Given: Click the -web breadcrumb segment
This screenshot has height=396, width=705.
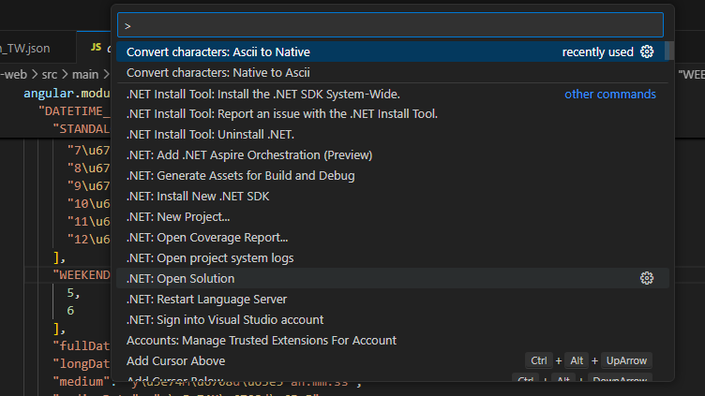Looking at the screenshot, I should 13,75.
